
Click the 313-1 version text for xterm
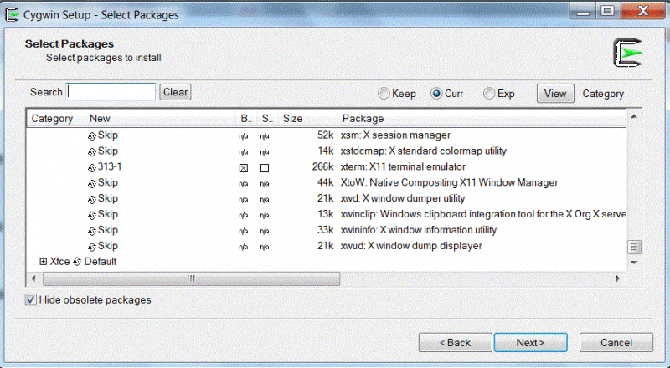(x=110, y=167)
